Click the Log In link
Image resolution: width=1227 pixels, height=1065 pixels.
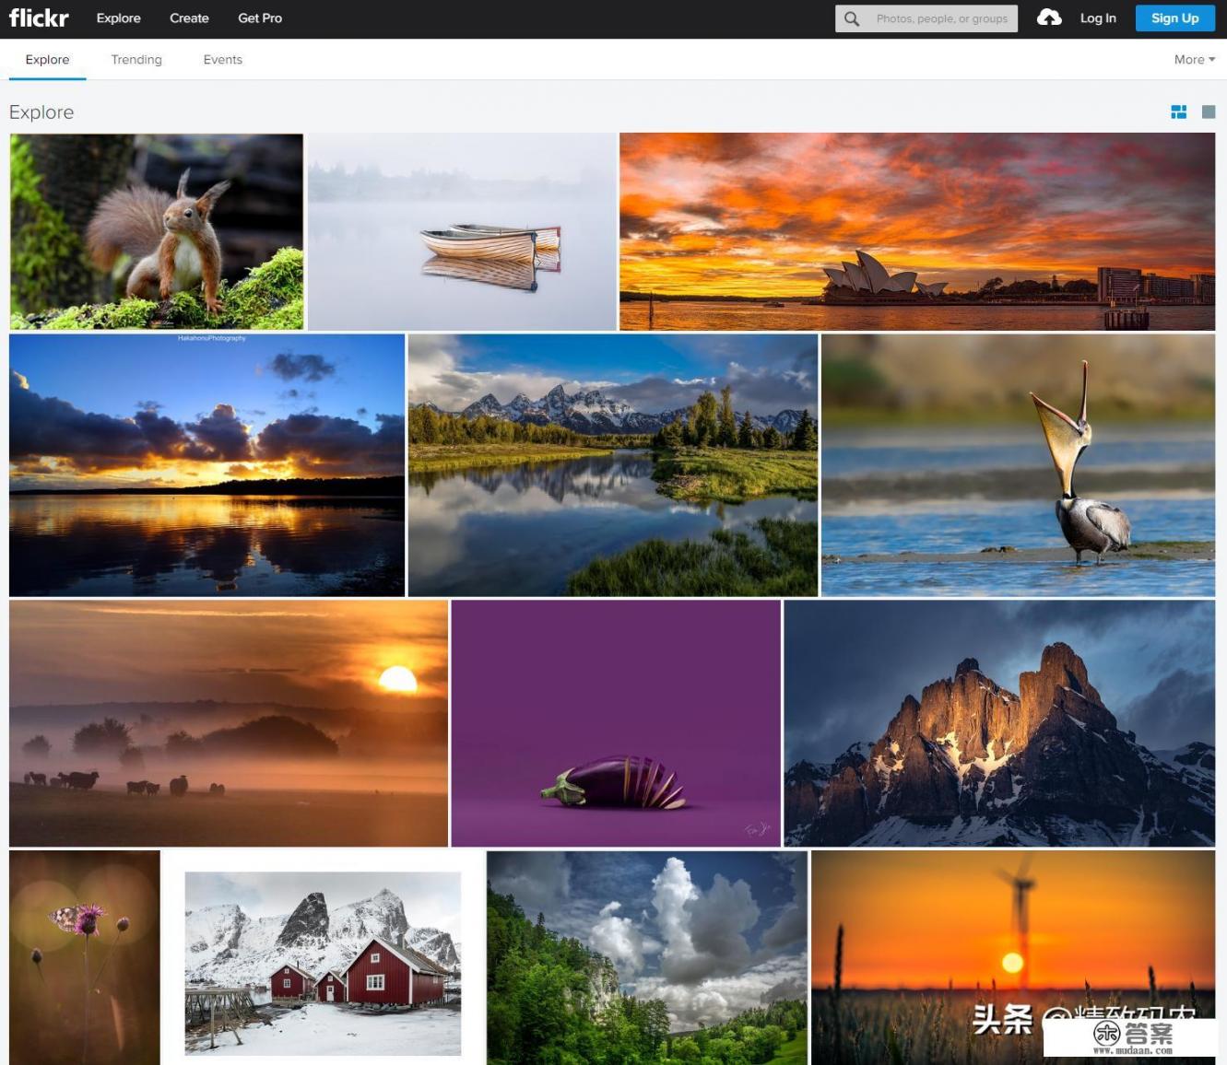[1098, 18]
